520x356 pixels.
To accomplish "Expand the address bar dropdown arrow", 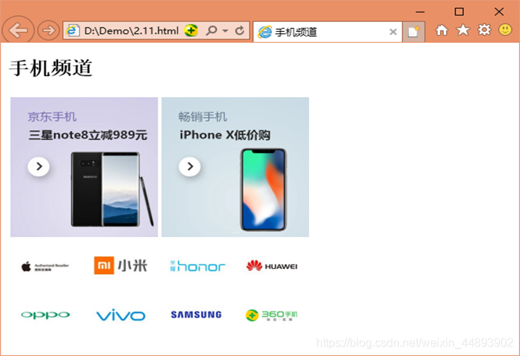I will (x=225, y=31).
